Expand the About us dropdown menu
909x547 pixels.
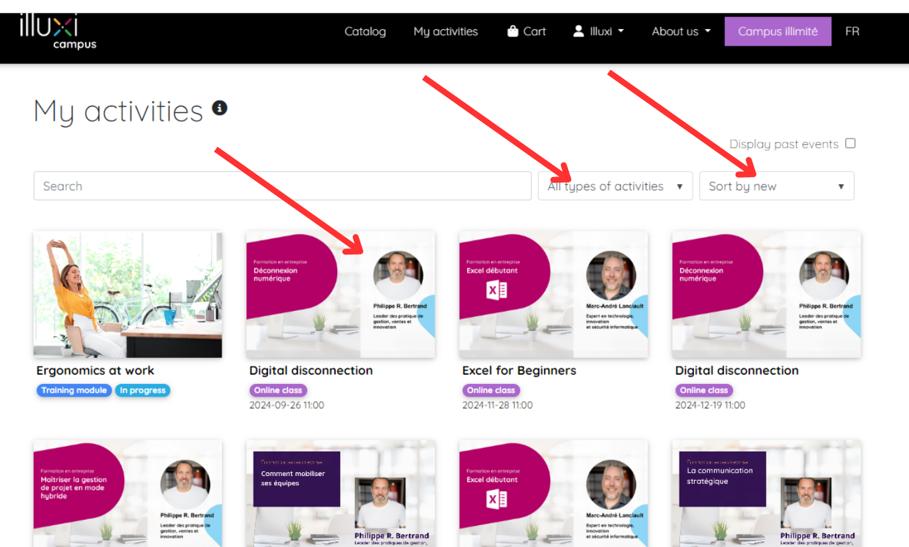681,31
